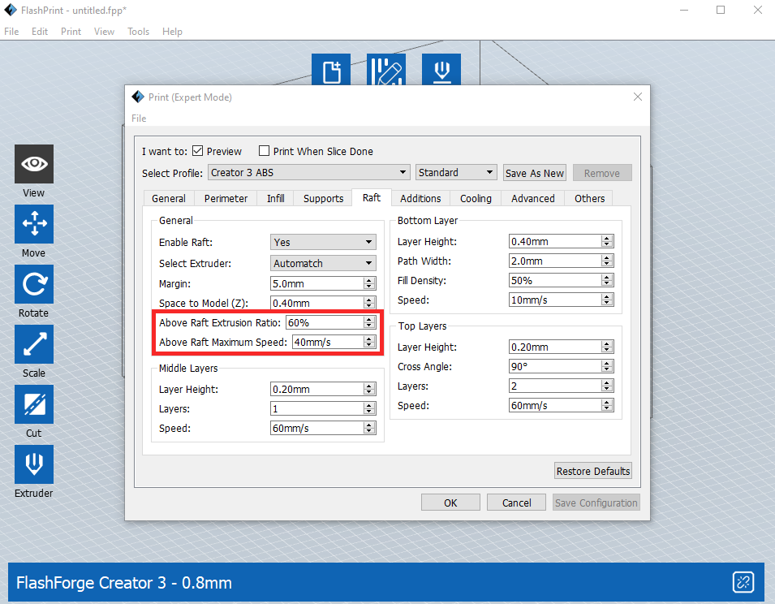Open the Tools menu
This screenshot has height=604, width=775.
[x=138, y=31]
